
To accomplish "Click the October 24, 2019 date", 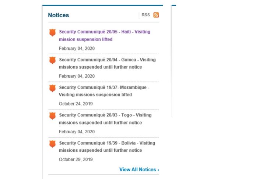I will click(x=76, y=104).
